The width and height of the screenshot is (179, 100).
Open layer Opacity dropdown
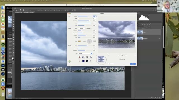click(149, 26)
